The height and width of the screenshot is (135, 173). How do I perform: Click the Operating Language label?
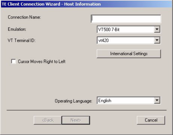click(73, 101)
